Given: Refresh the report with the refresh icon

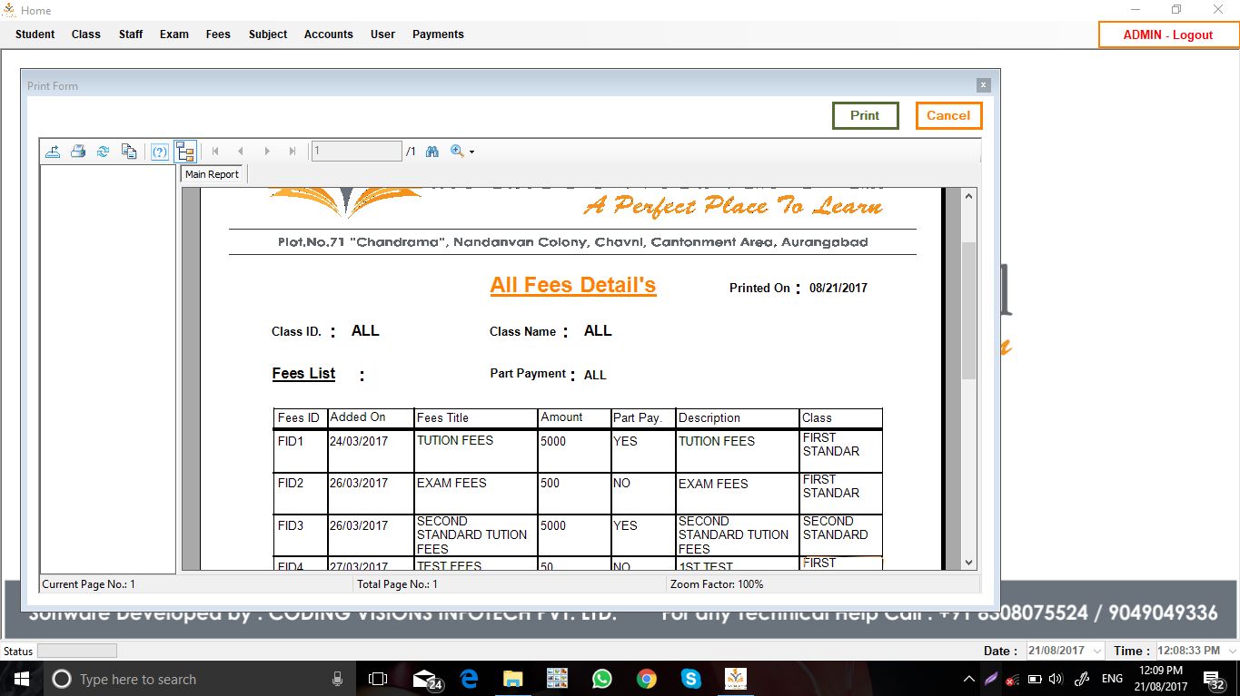Looking at the screenshot, I should click(104, 152).
